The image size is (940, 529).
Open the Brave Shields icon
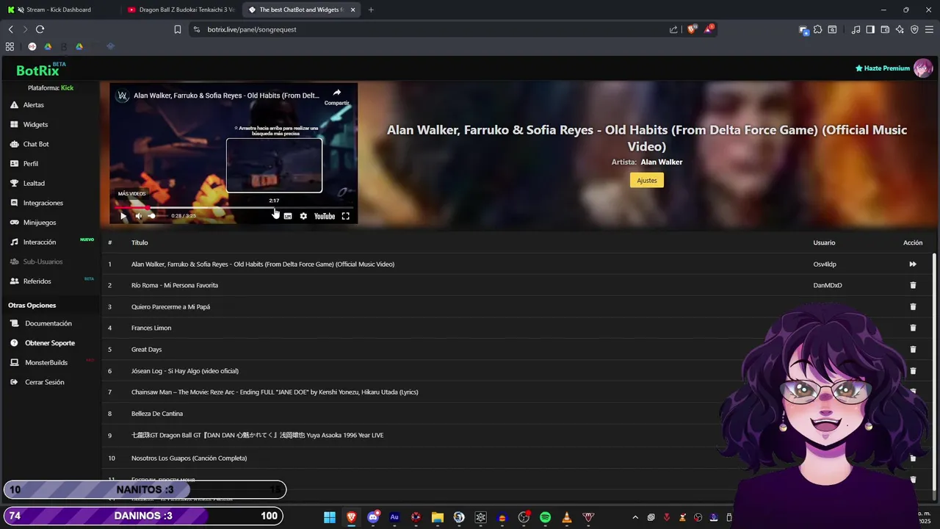[691, 29]
